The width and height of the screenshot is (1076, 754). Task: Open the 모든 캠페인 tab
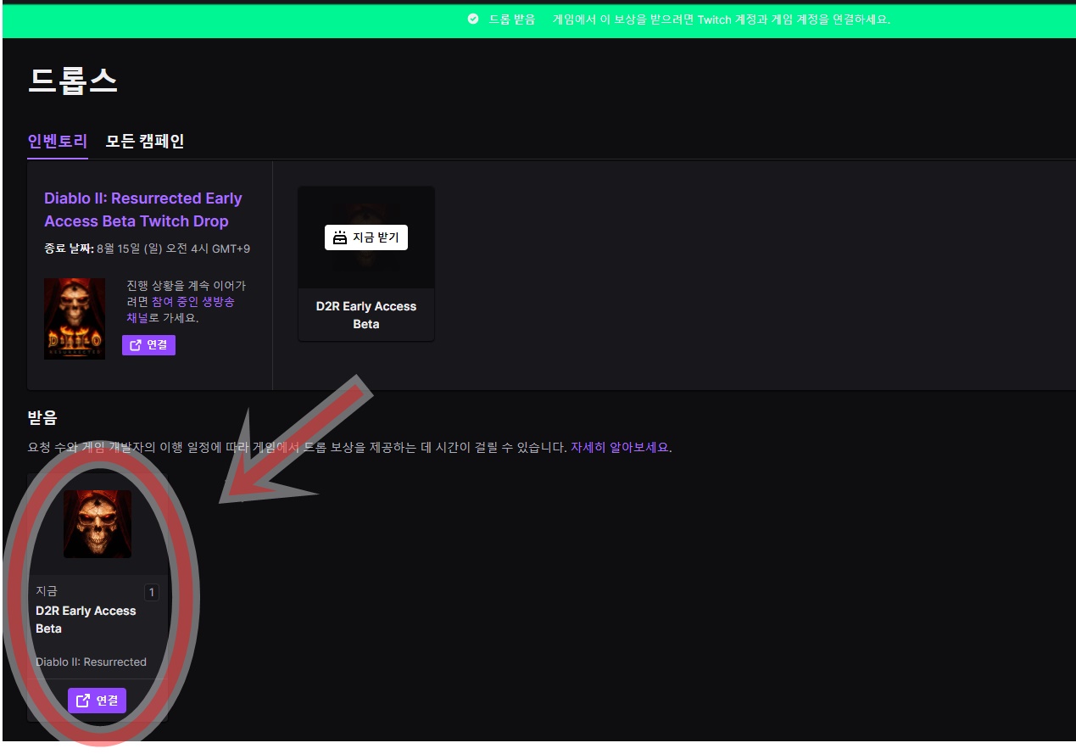click(x=145, y=141)
